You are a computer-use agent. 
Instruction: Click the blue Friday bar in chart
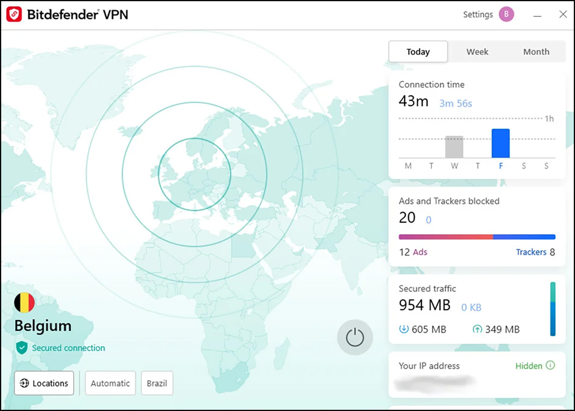(501, 144)
